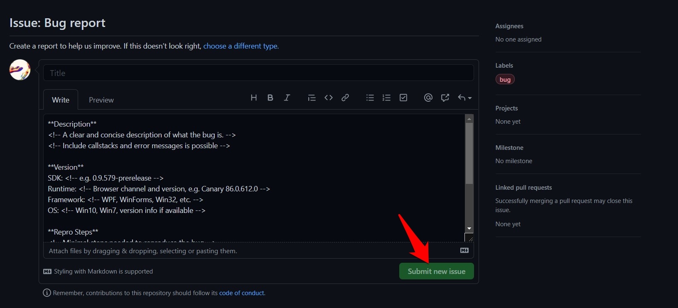The height and width of the screenshot is (308, 678).
Task: Open the choose a different type link
Action: coord(241,46)
